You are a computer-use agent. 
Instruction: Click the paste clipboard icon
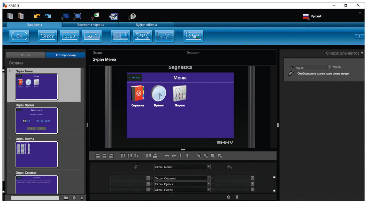pyautogui.click(x=21, y=16)
